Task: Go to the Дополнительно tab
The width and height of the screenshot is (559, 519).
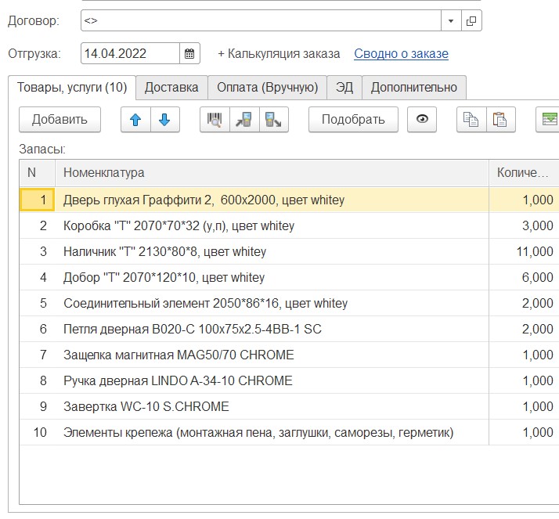Action: (x=414, y=87)
